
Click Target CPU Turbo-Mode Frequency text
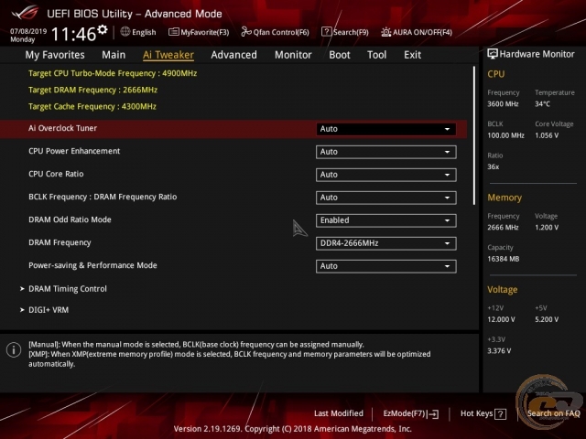tap(113, 73)
